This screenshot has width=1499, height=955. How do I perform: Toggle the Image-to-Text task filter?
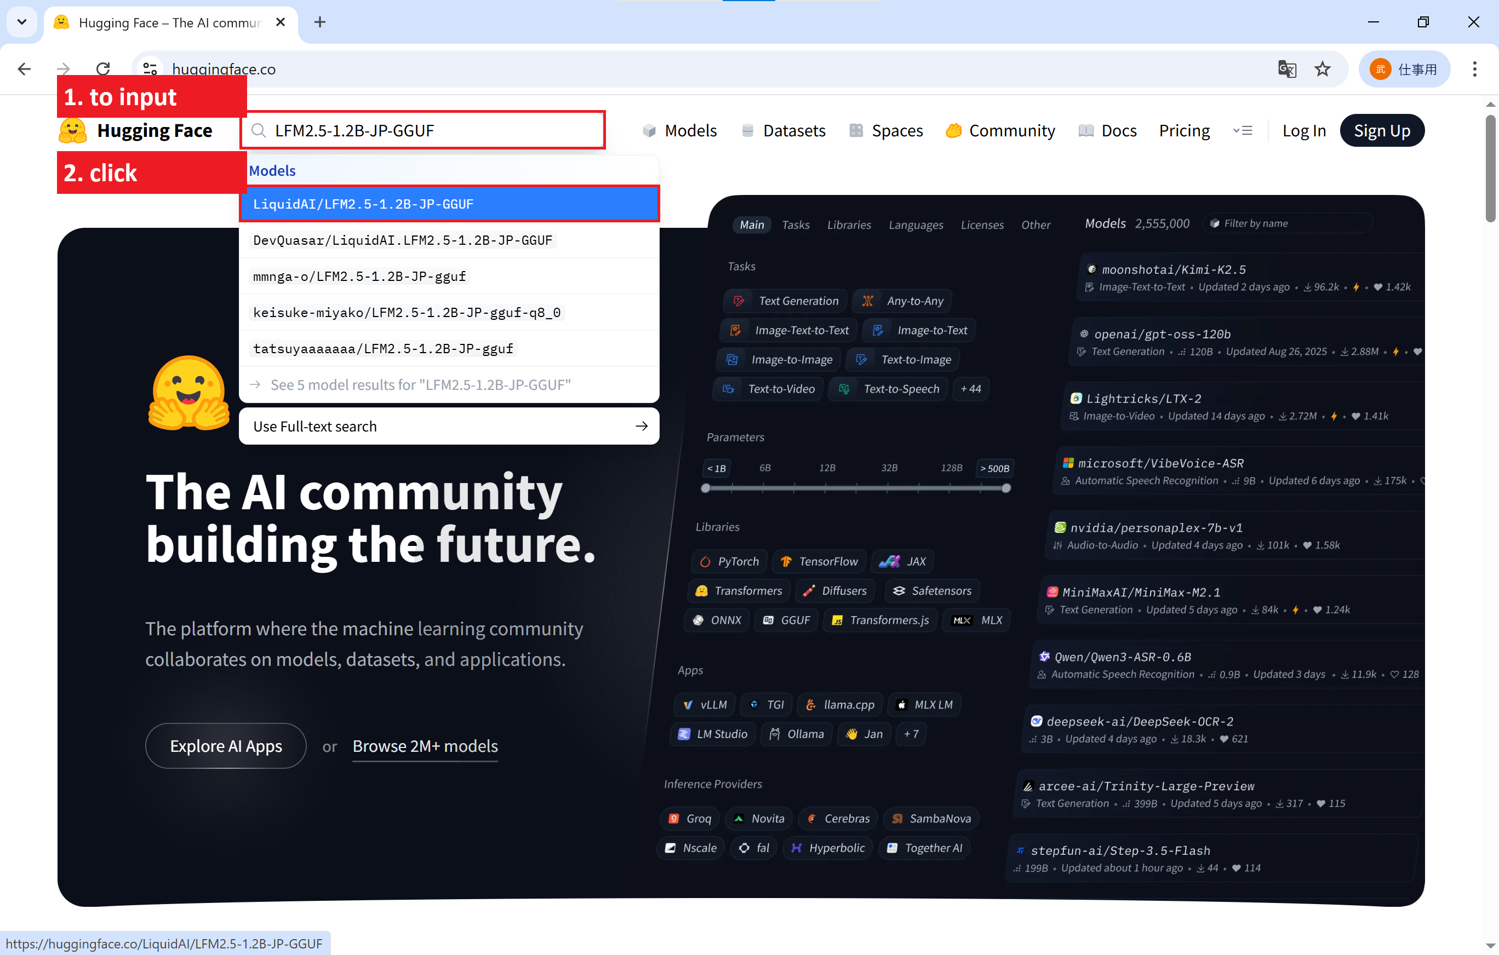coord(919,330)
